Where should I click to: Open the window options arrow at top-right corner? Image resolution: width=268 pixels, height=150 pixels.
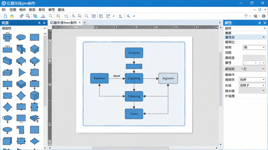pyautogui.click(x=265, y=10)
